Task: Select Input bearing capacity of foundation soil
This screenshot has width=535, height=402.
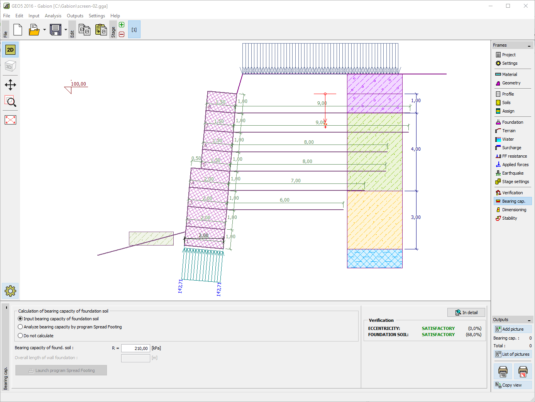Action: click(x=20, y=319)
